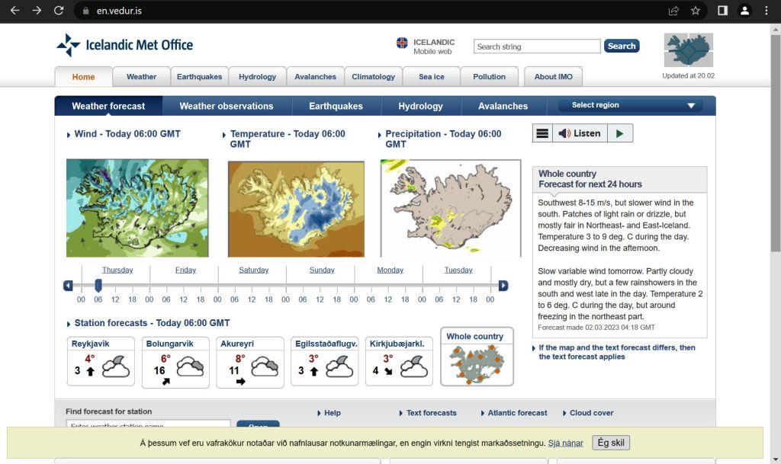781x464 pixels.
Task: Open the hamburger menu beside Listen
Action: click(542, 133)
